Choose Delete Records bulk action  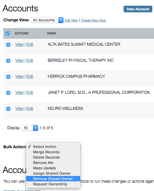pyautogui.click(x=53, y=157)
